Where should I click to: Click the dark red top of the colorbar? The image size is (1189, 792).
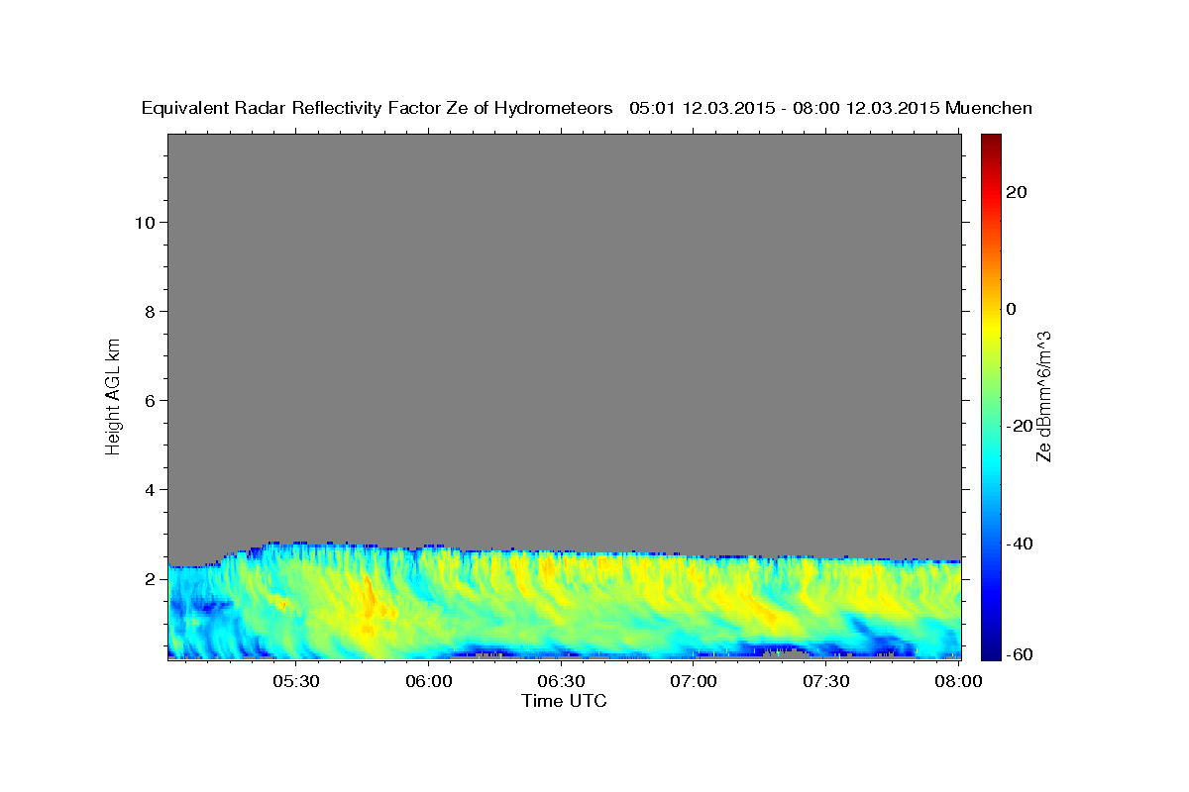pos(990,143)
